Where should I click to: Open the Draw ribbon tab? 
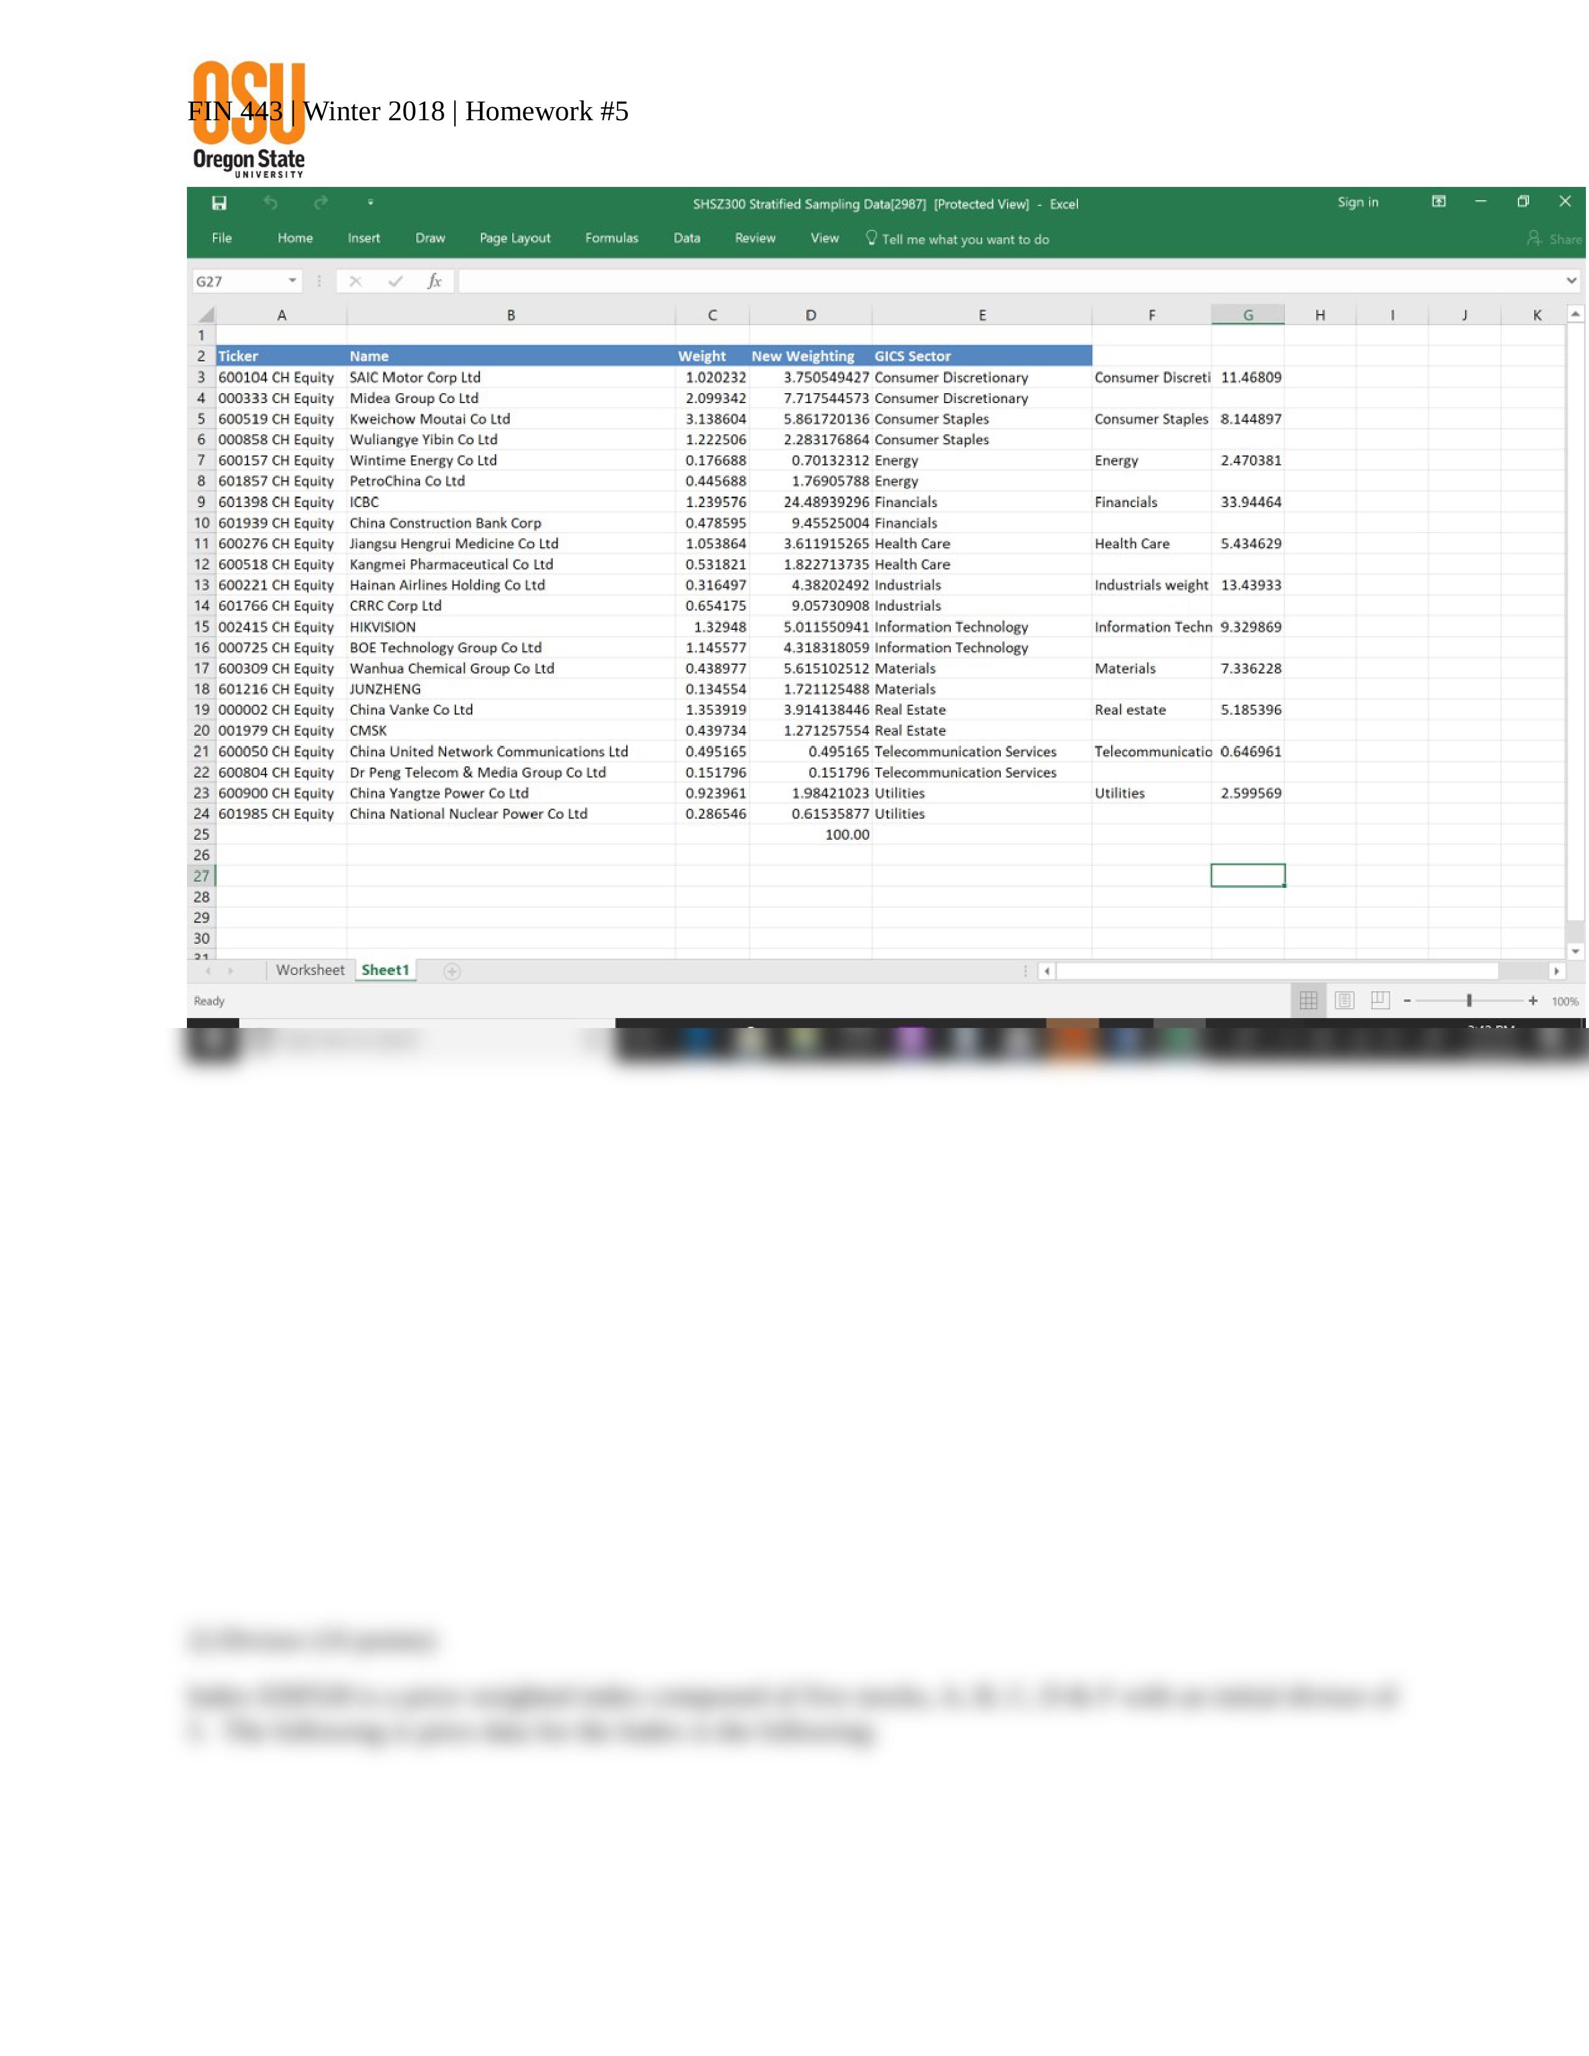(x=430, y=238)
